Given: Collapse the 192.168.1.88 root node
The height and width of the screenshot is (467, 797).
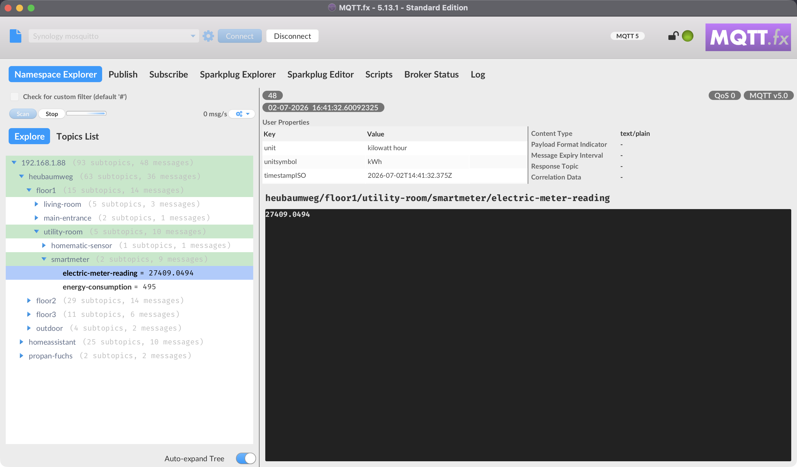Looking at the screenshot, I should (14, 163).
